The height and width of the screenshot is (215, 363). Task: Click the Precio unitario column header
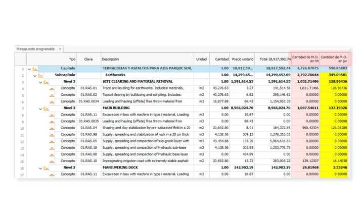[x=242, y=59]
